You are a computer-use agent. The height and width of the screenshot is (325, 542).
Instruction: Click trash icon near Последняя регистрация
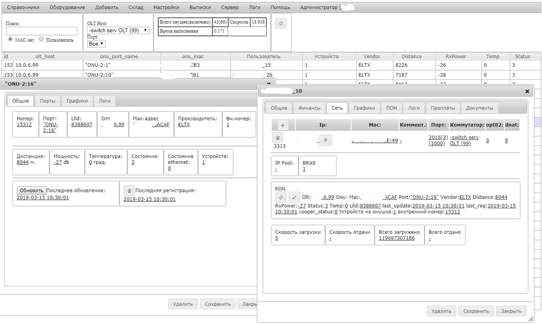[x=129, y=190]
